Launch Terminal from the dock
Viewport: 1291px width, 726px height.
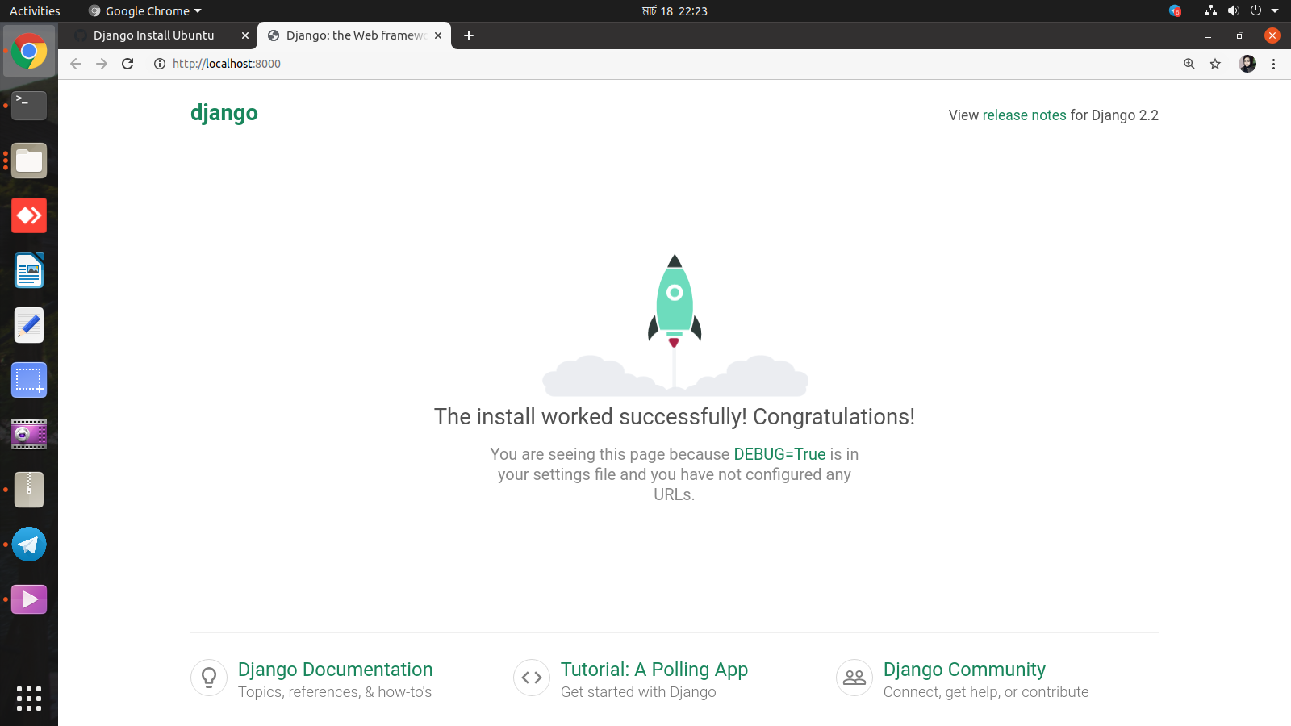29,106
